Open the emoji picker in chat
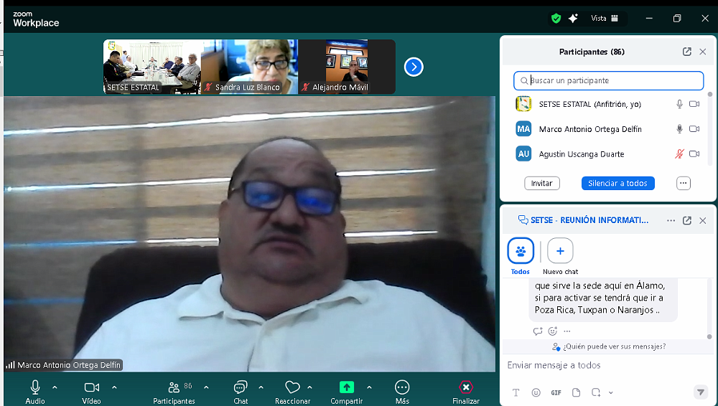The image size is (718, 406). click(536, 392)
